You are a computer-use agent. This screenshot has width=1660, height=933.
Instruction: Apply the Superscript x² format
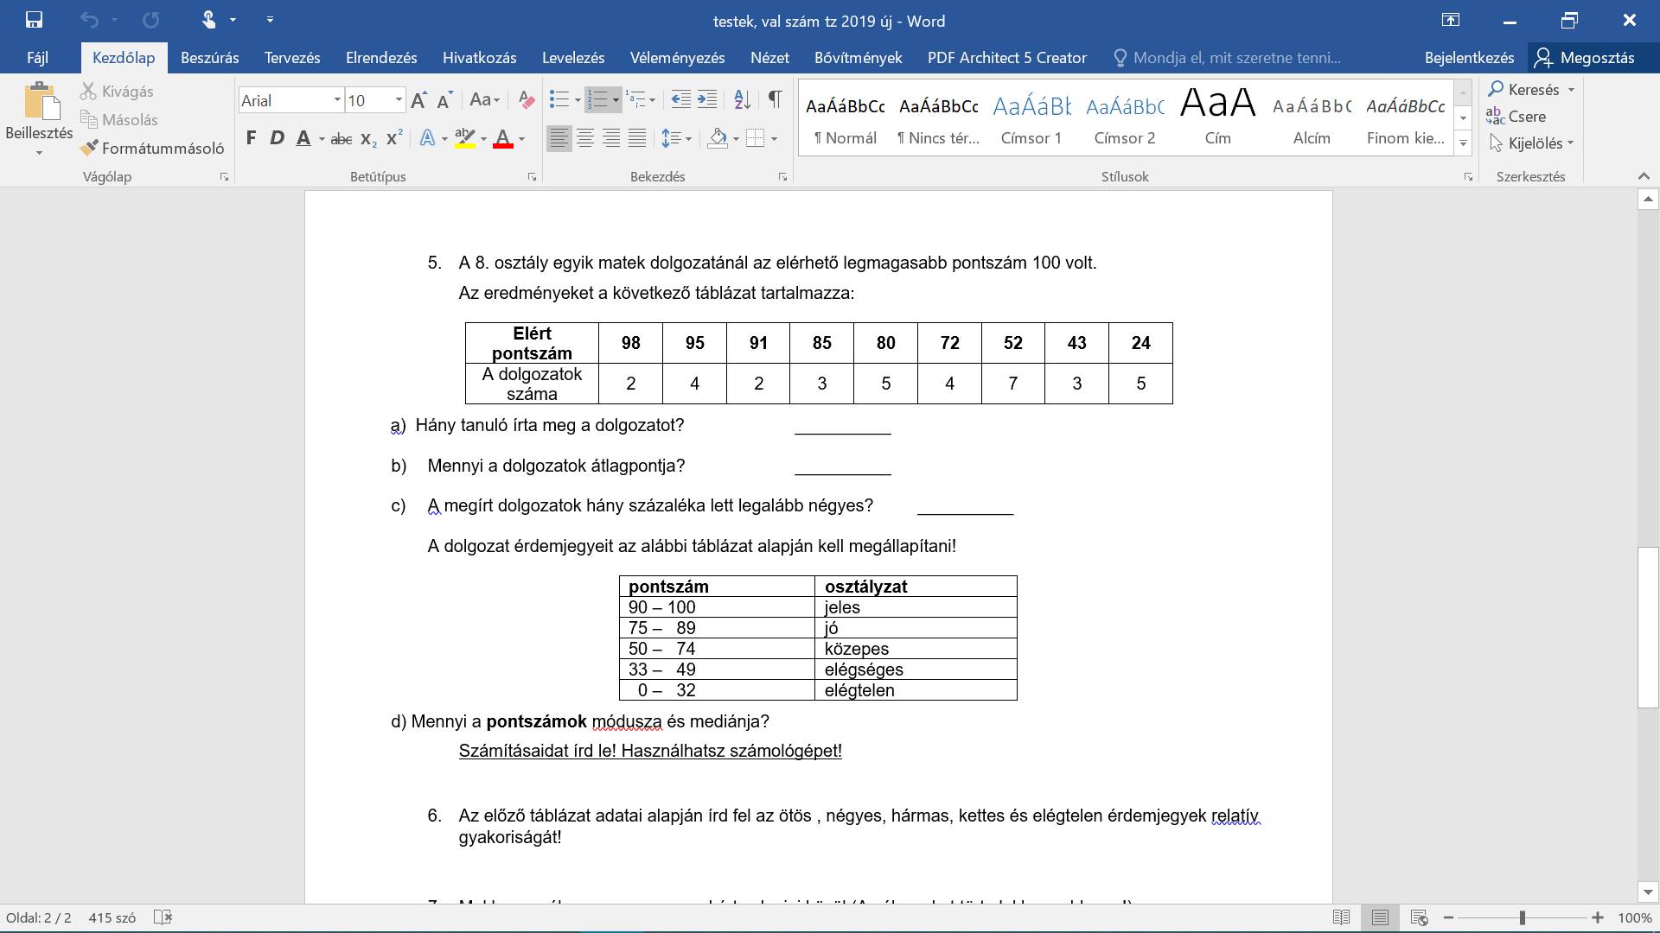pos(394,138)
